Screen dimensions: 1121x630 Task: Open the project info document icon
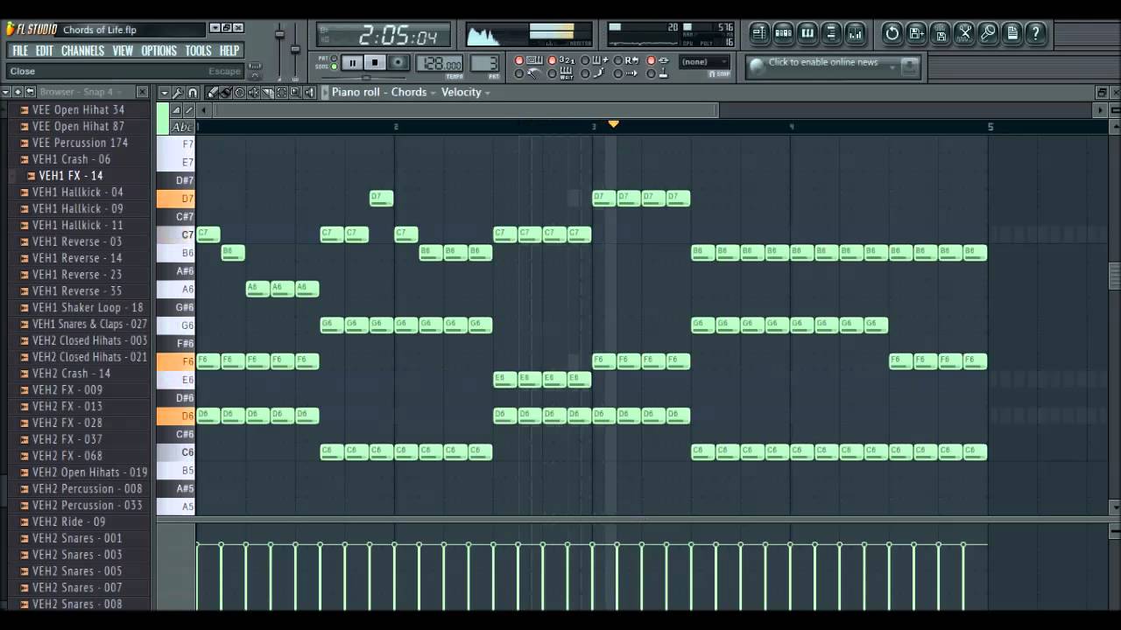tap(1012, 33)
